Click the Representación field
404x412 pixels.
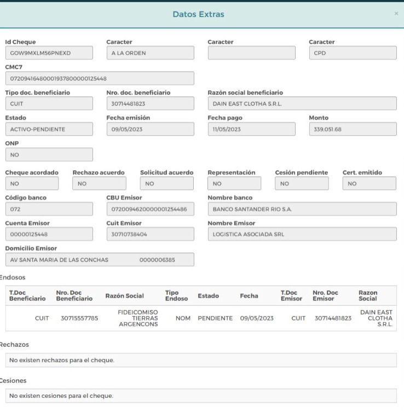click(x=234, y=183)
